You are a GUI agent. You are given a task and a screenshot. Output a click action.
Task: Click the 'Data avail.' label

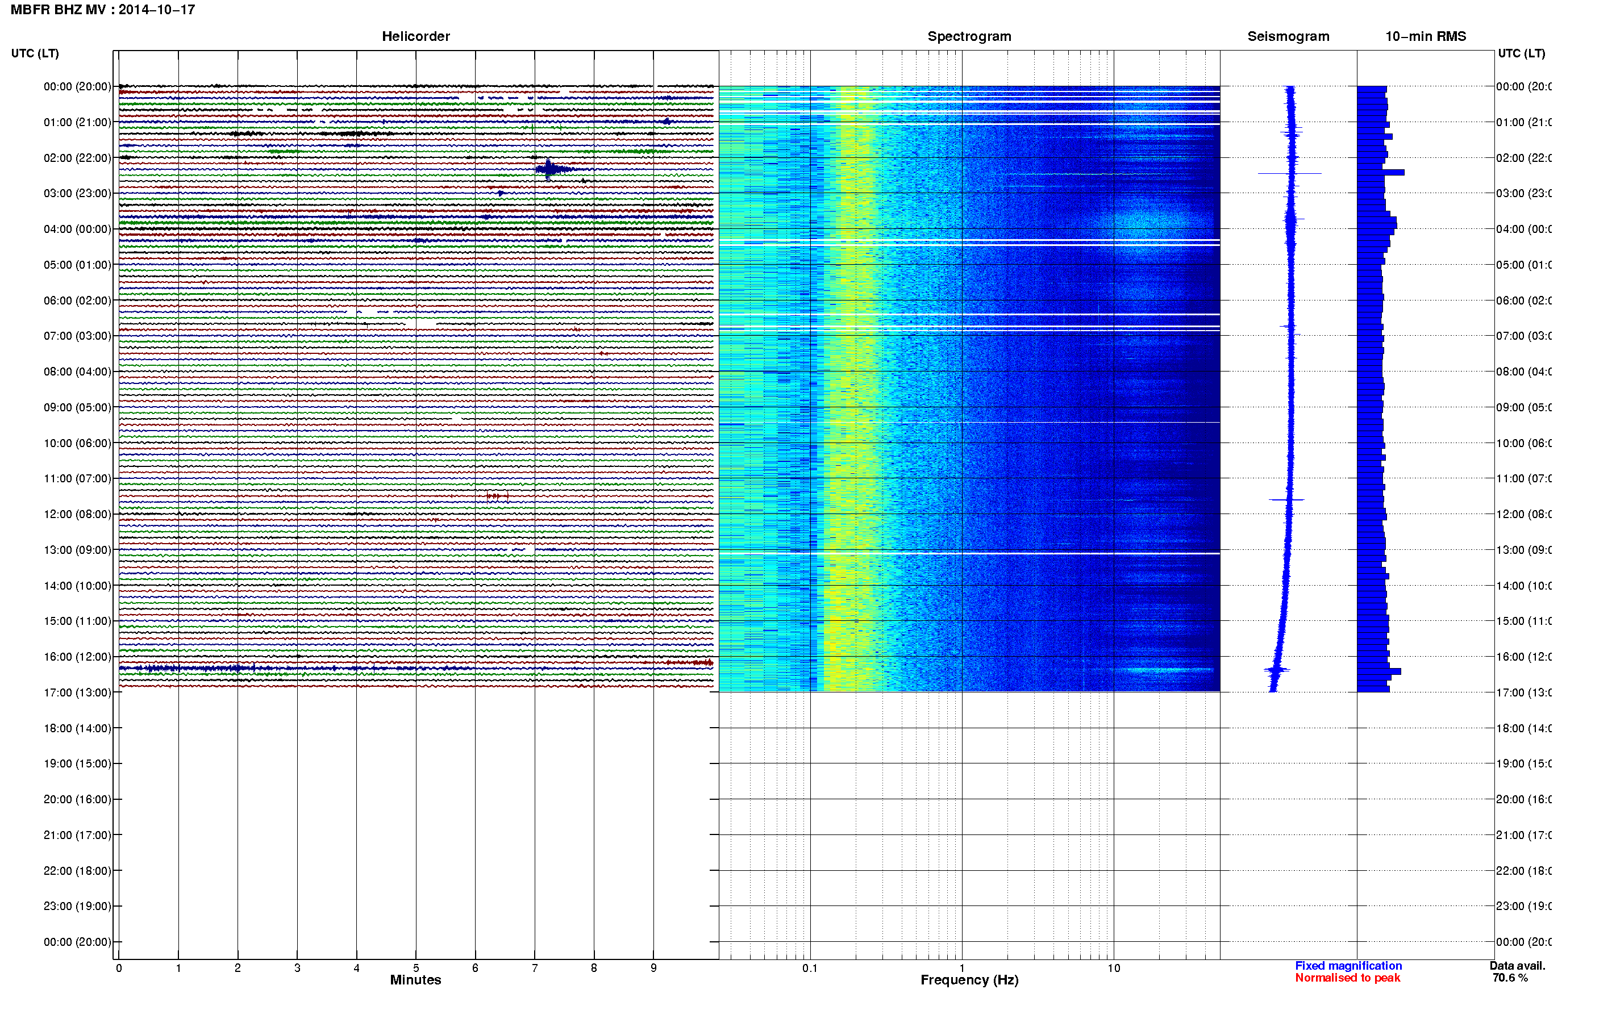[1517, 966]
